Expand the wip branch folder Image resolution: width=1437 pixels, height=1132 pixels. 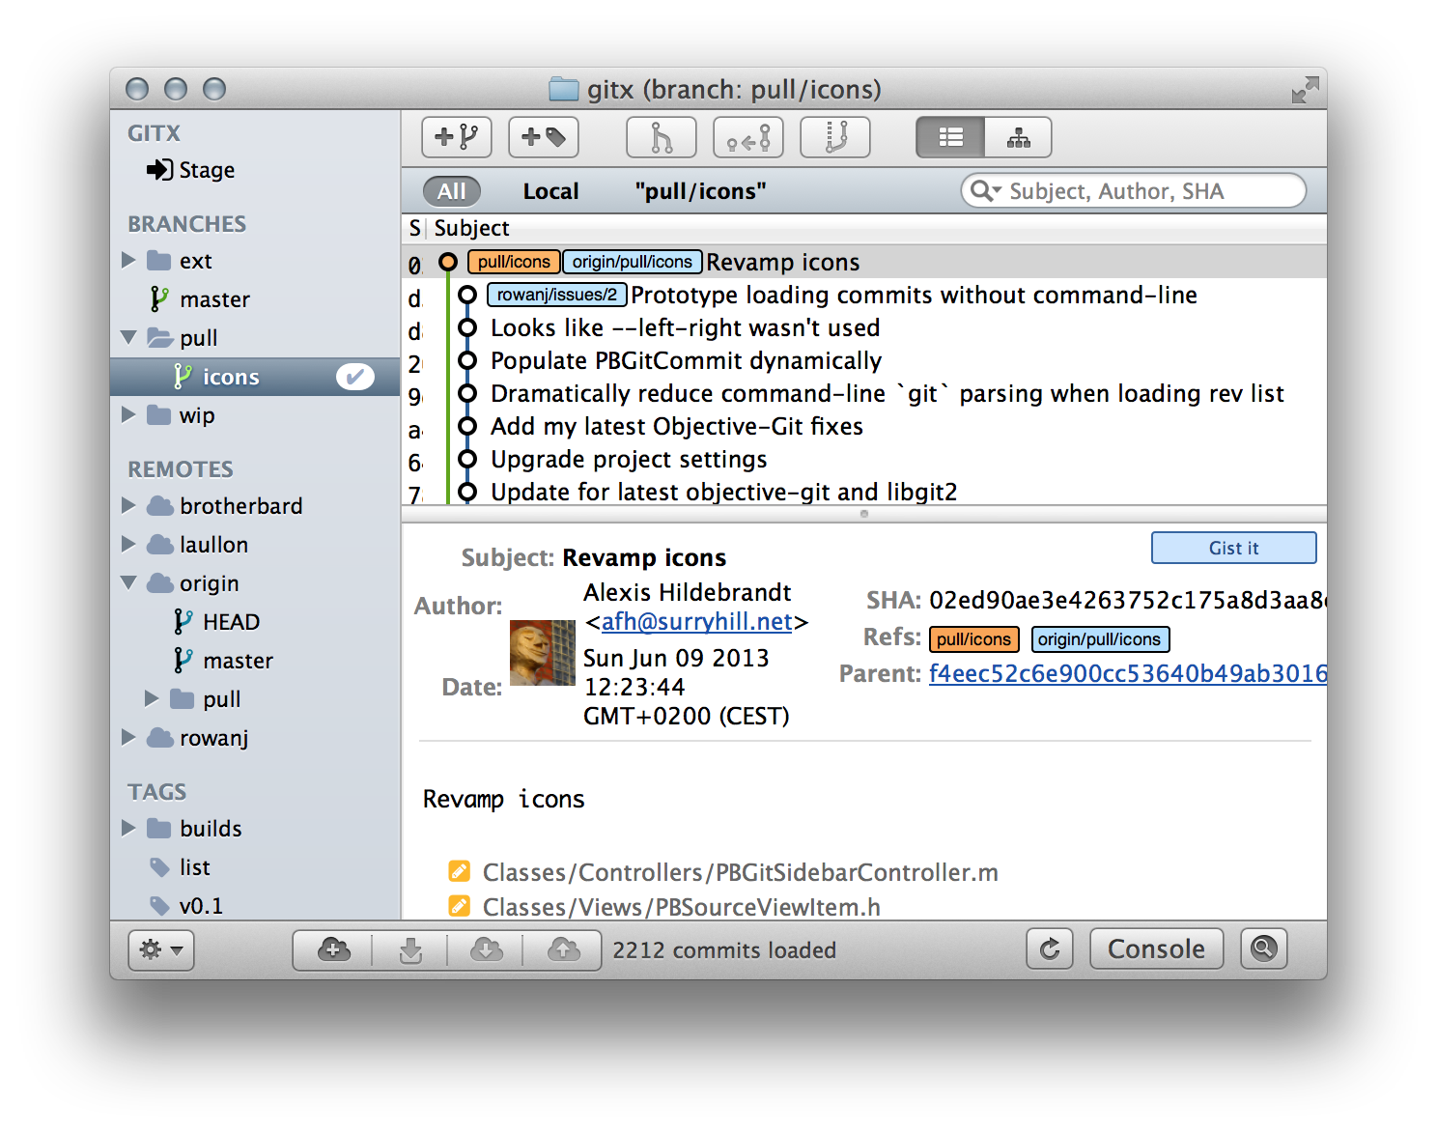point(128,415)
